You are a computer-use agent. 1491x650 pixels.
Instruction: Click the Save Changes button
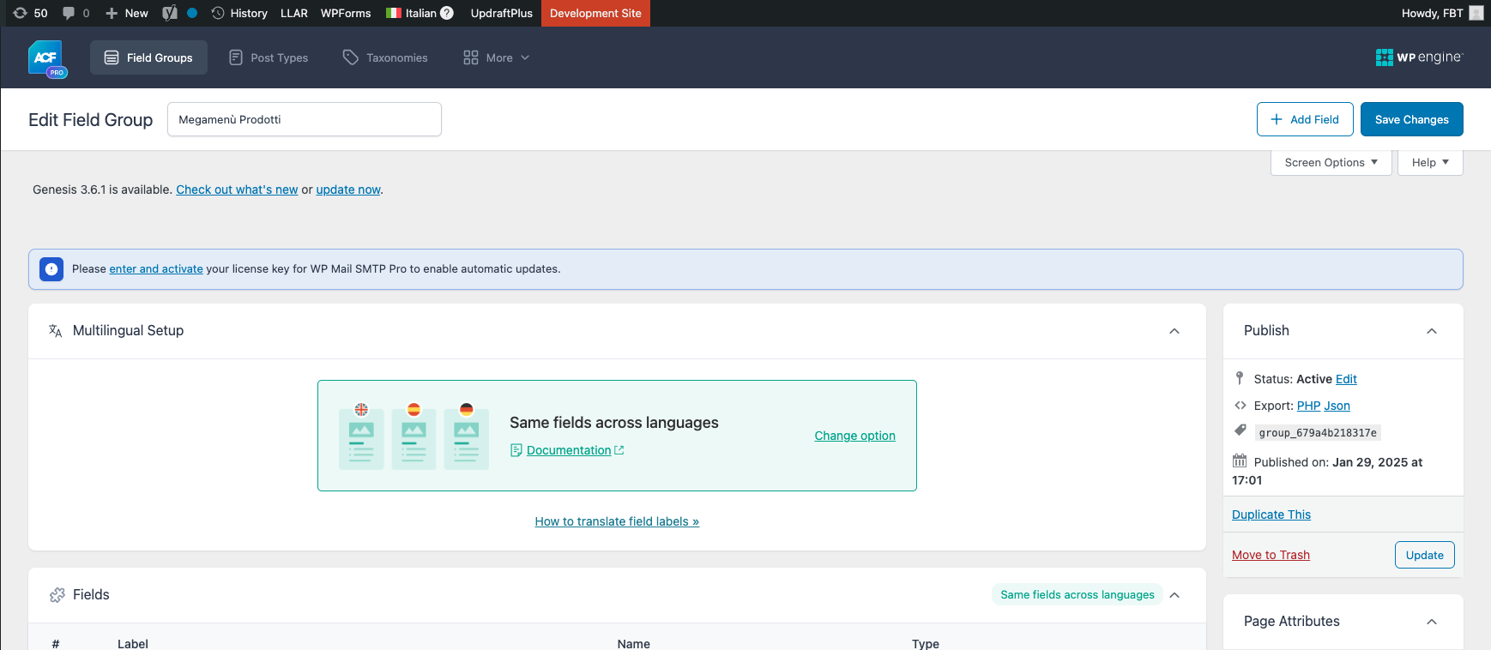click(x=1411, y=119)
